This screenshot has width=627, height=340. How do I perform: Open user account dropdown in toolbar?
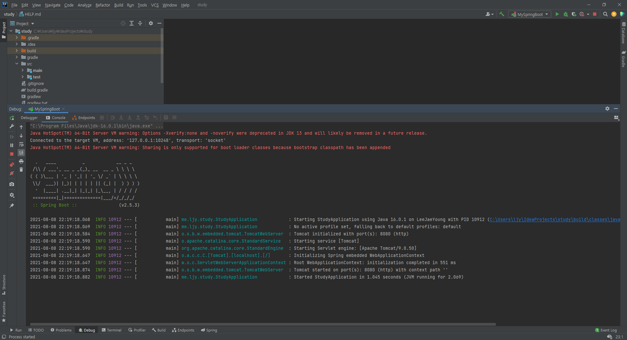(489, 14)
